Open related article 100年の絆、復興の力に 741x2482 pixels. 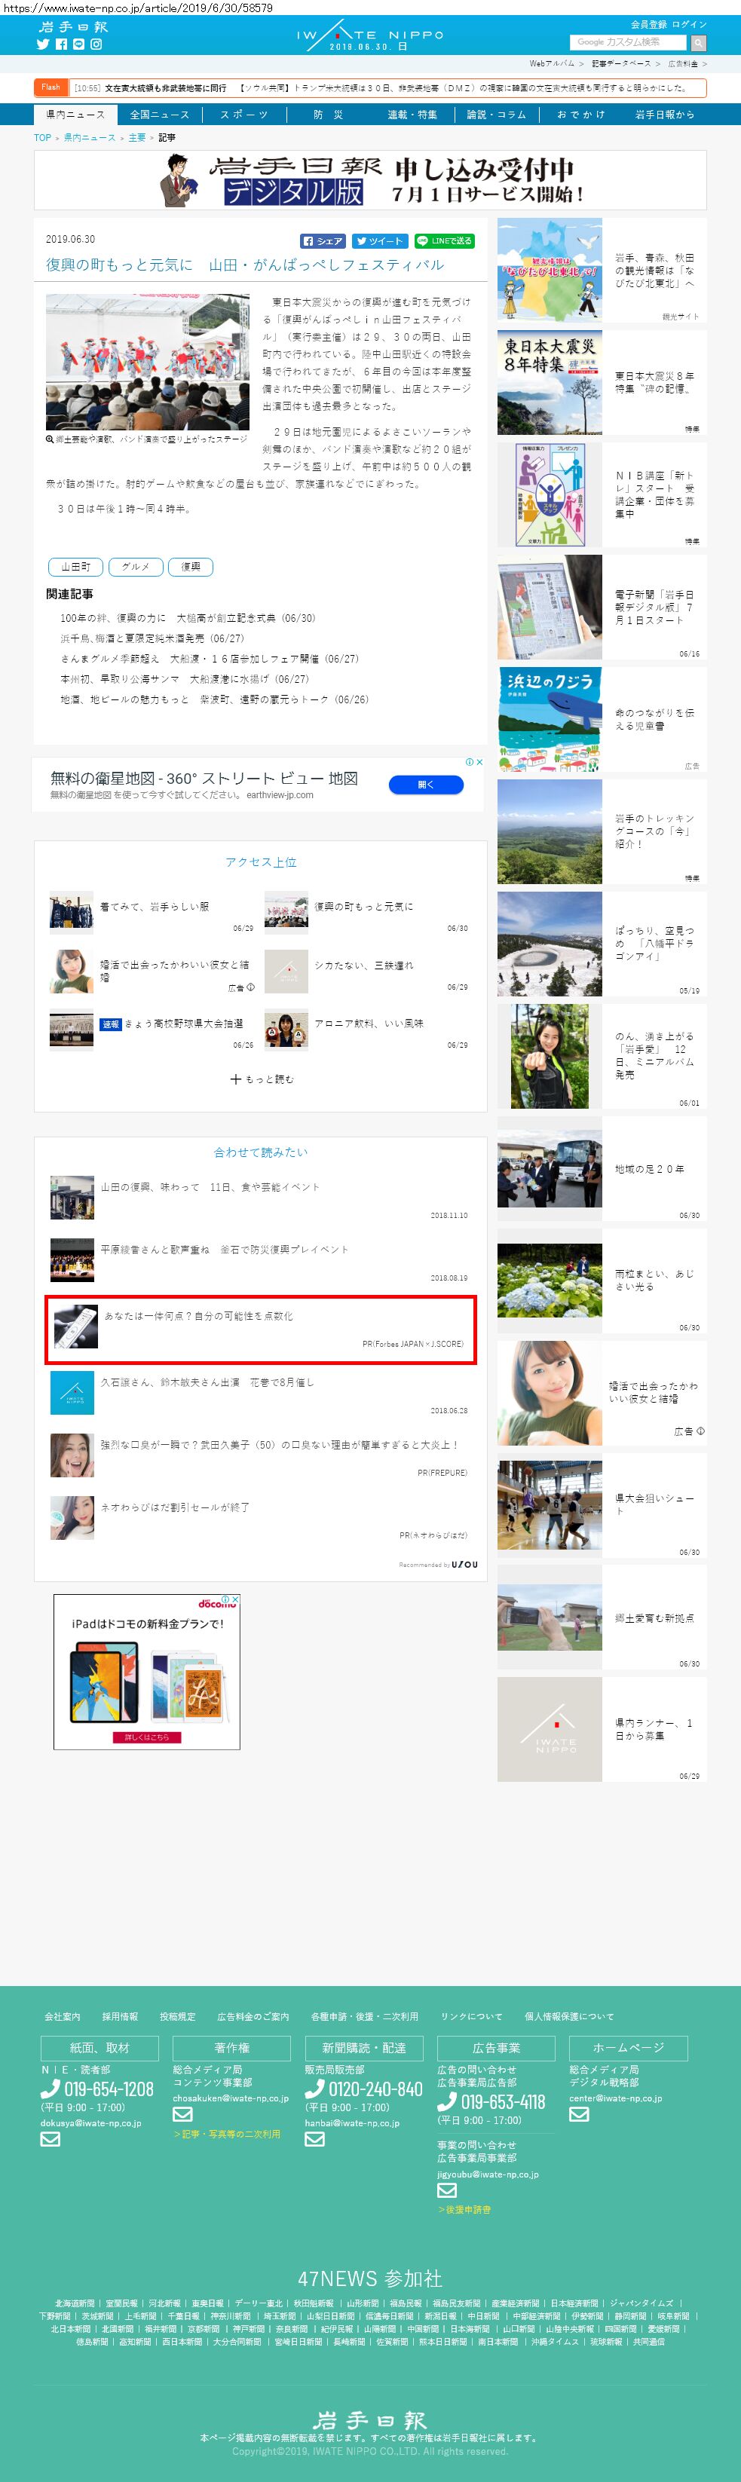pyautogui.click(x=187, y=619)
